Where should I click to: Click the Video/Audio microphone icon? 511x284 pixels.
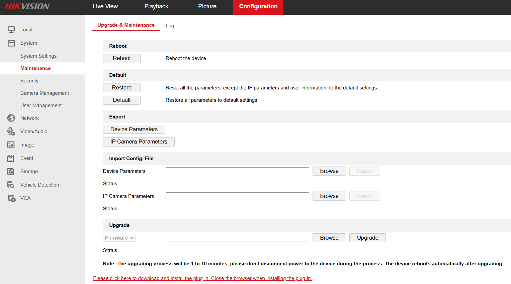point(11,131)
